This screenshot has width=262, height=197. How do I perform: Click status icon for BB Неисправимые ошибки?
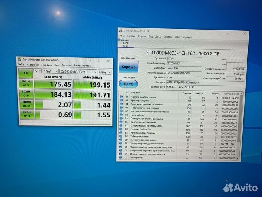[121, 133]
